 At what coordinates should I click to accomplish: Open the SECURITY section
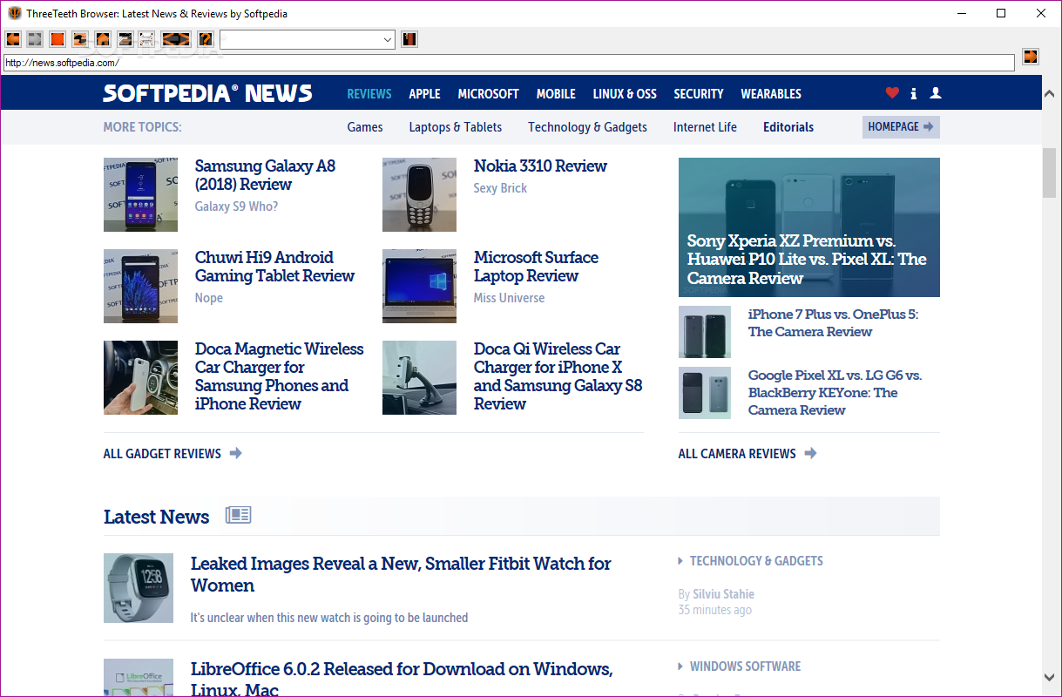[x=699, y=94]
